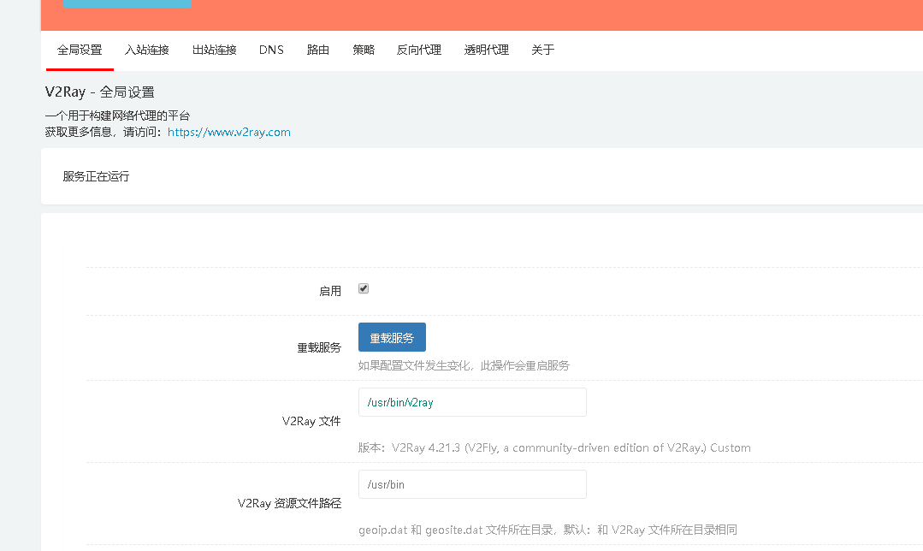The width and height of the screenshot is (923, 551).
Task: Select the 全局设置 tab
Action: pos(80,50)
